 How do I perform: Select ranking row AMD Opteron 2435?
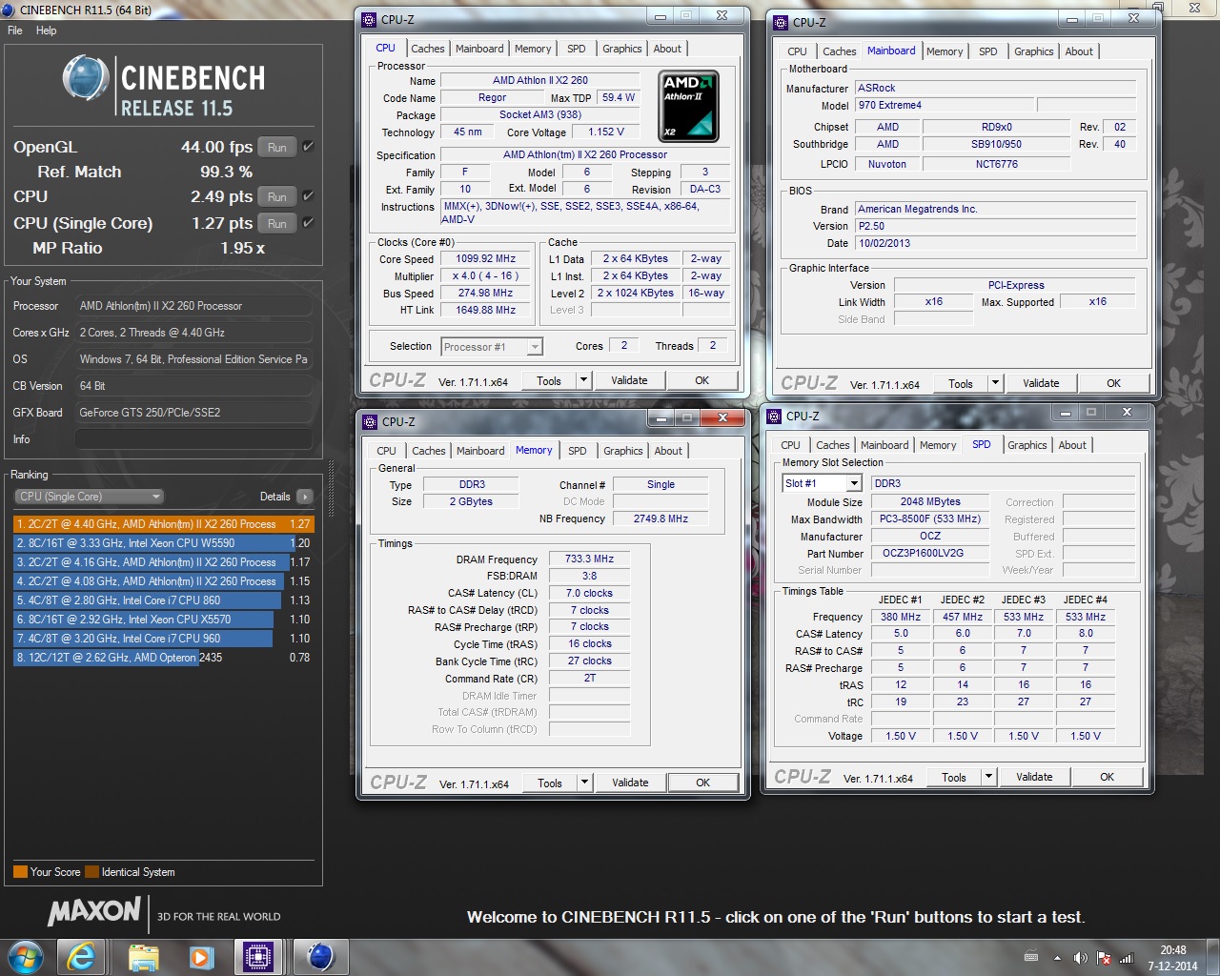click(x=163, y=658)
